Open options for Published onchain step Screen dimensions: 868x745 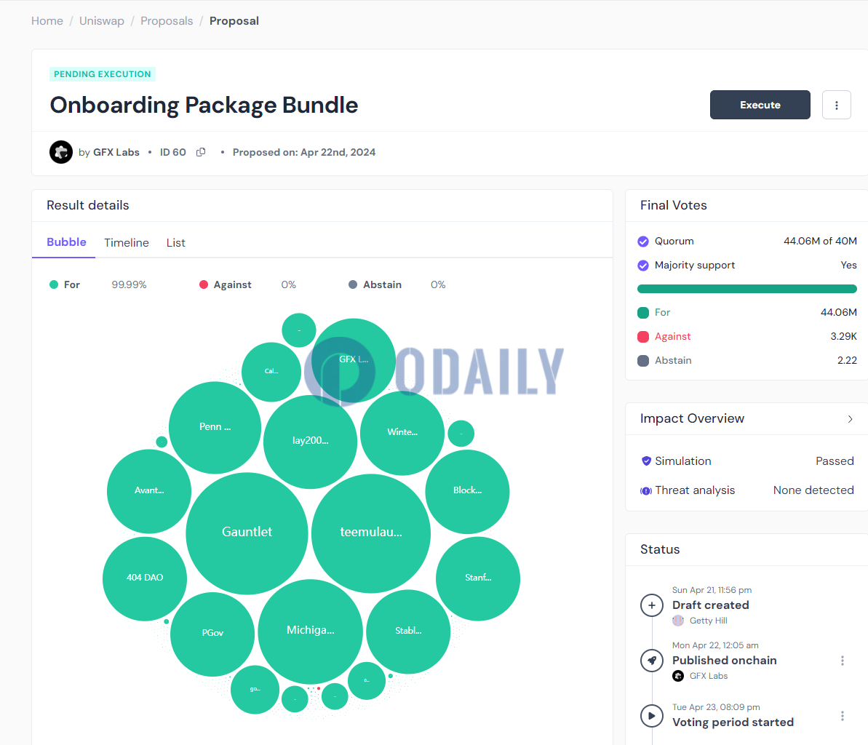[843, 661]
